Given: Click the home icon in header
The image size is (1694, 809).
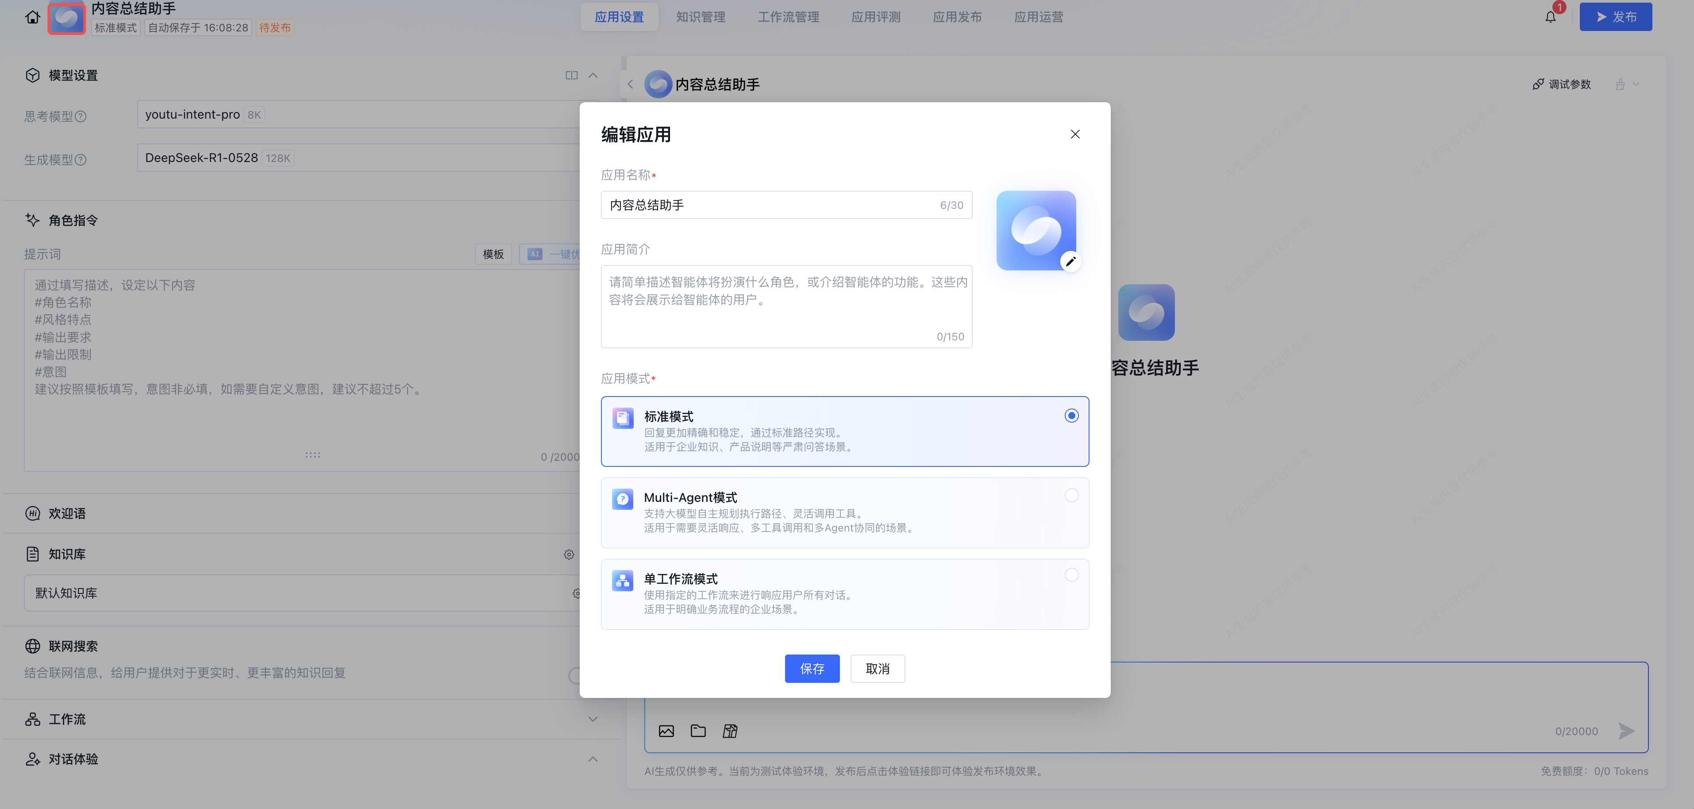Looking at the screenshot, I should (32, 17).
